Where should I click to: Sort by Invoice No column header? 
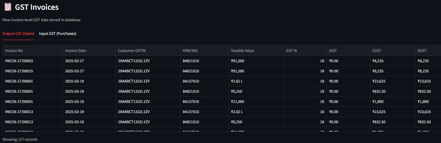pos(33,50)
